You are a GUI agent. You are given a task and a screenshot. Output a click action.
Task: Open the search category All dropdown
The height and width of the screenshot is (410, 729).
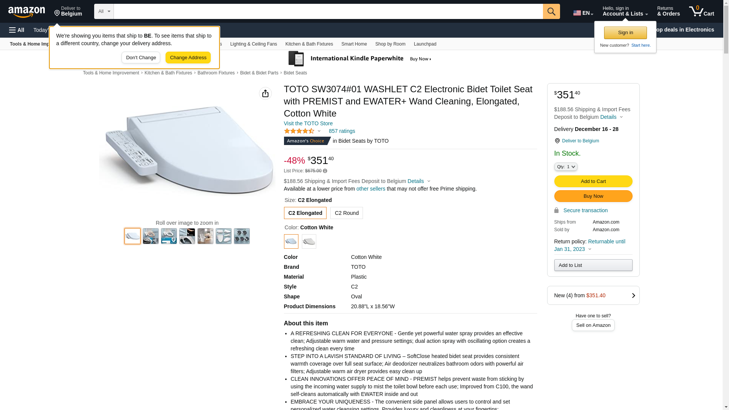[x=104, y=11]
